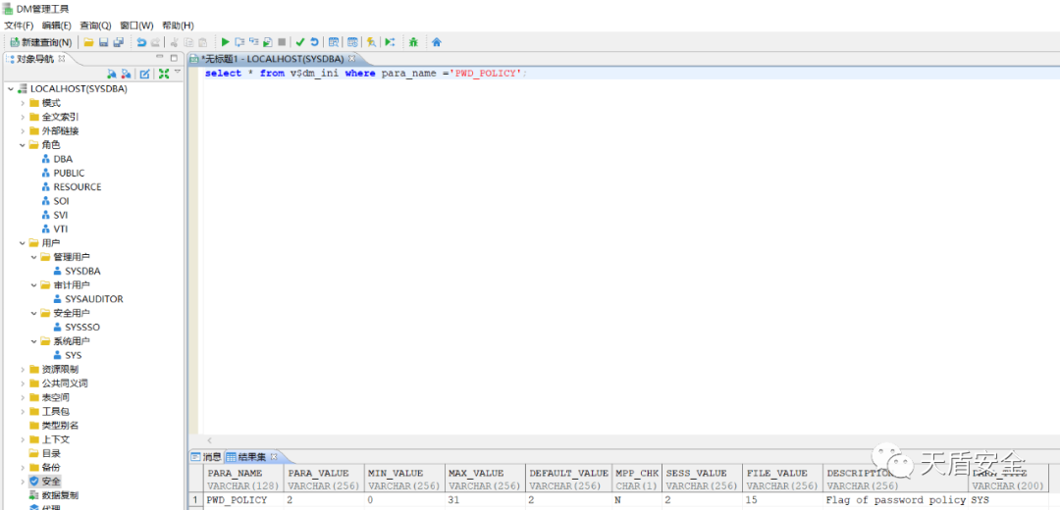Screen dimensions: 1060x510
Task: Click the green Collapse-all icon in navigator
Action: pos(164,74)
